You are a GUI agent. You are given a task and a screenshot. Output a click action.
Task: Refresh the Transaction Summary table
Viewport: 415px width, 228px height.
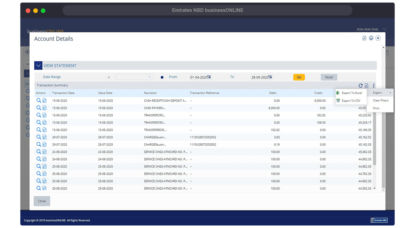click(x=360, y=86)
